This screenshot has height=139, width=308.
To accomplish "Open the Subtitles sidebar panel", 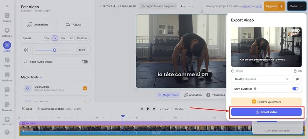I will [x=7, y=77].
